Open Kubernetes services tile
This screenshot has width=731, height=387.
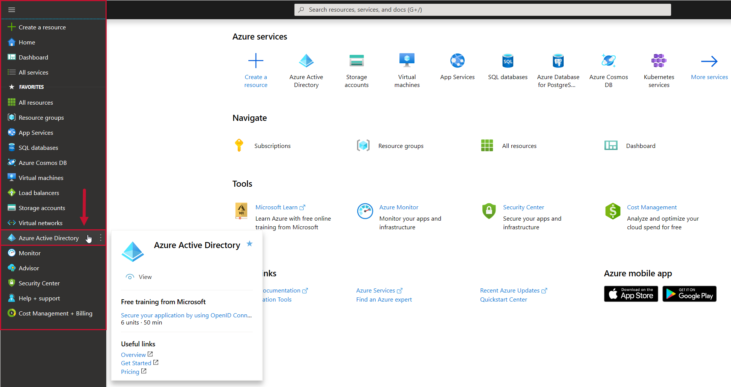click(x=659, y=70)
